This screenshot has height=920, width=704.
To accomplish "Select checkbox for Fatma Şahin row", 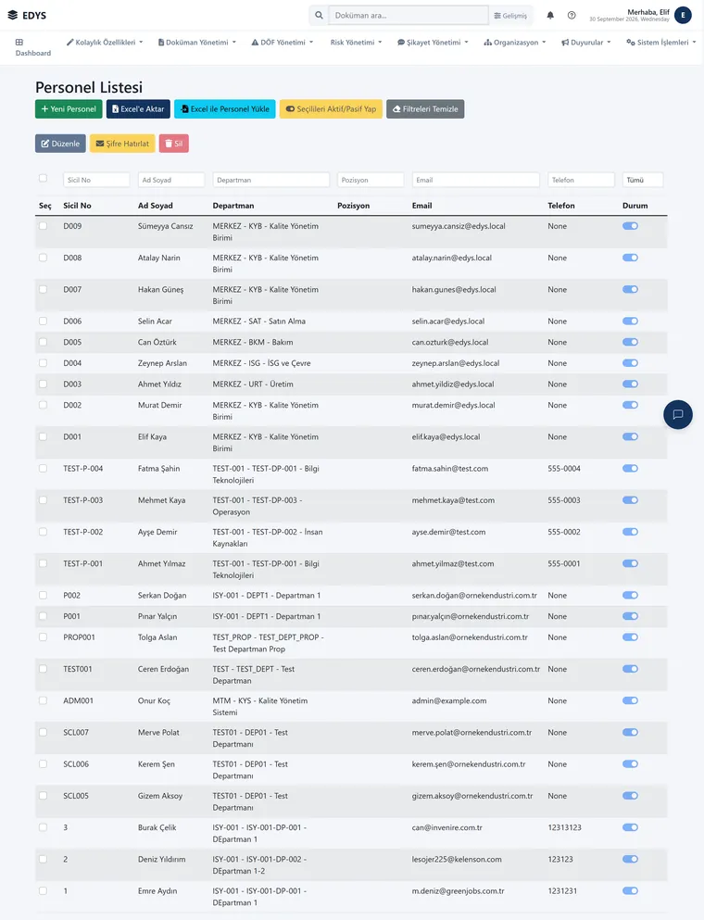I will coord(43,468).
